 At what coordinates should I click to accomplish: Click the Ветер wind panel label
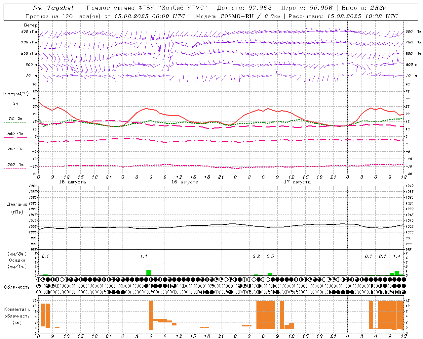(31, 25)
